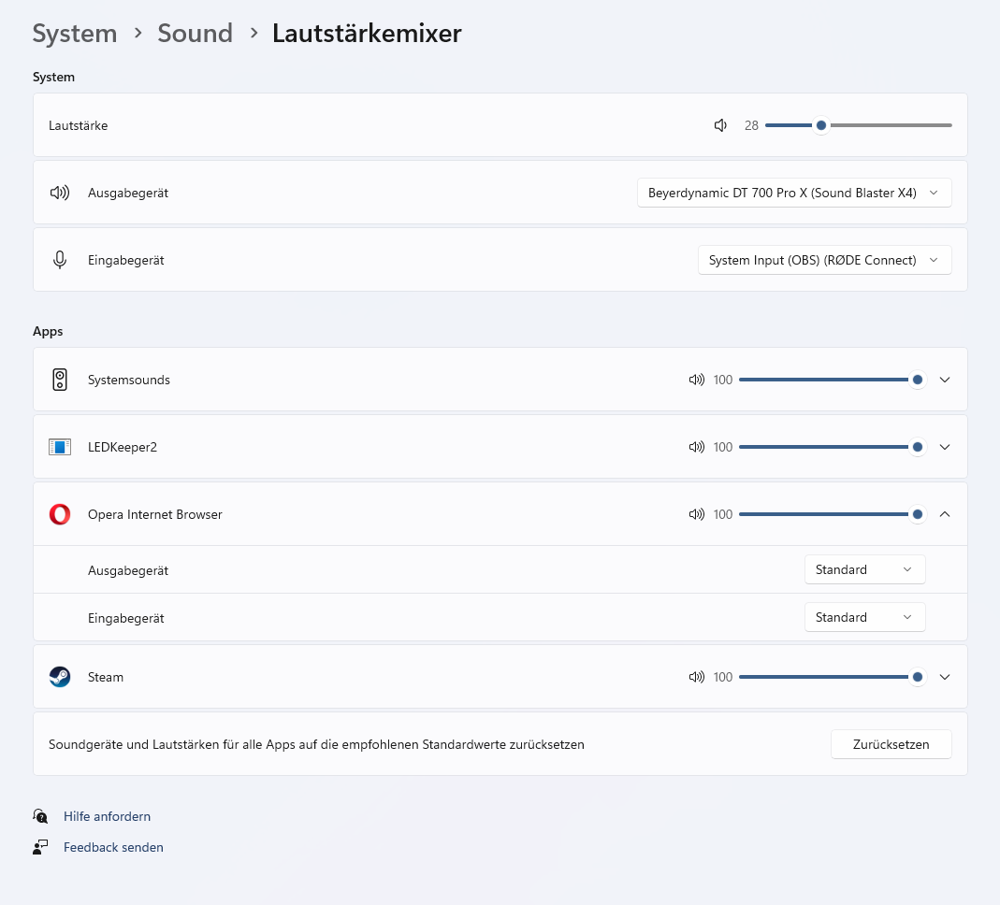1000x905 pixels.
Task: Open the Hilfe anfordern link
Action: pyautogui.click(x=108, y=816)
